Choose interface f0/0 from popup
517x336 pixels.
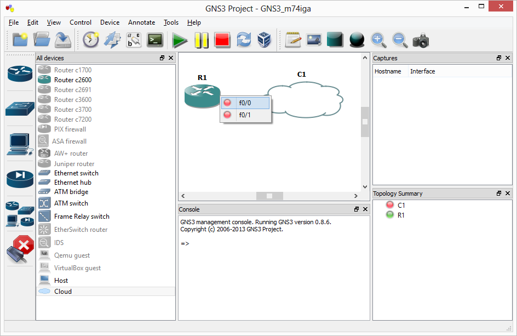pos(246,103)
